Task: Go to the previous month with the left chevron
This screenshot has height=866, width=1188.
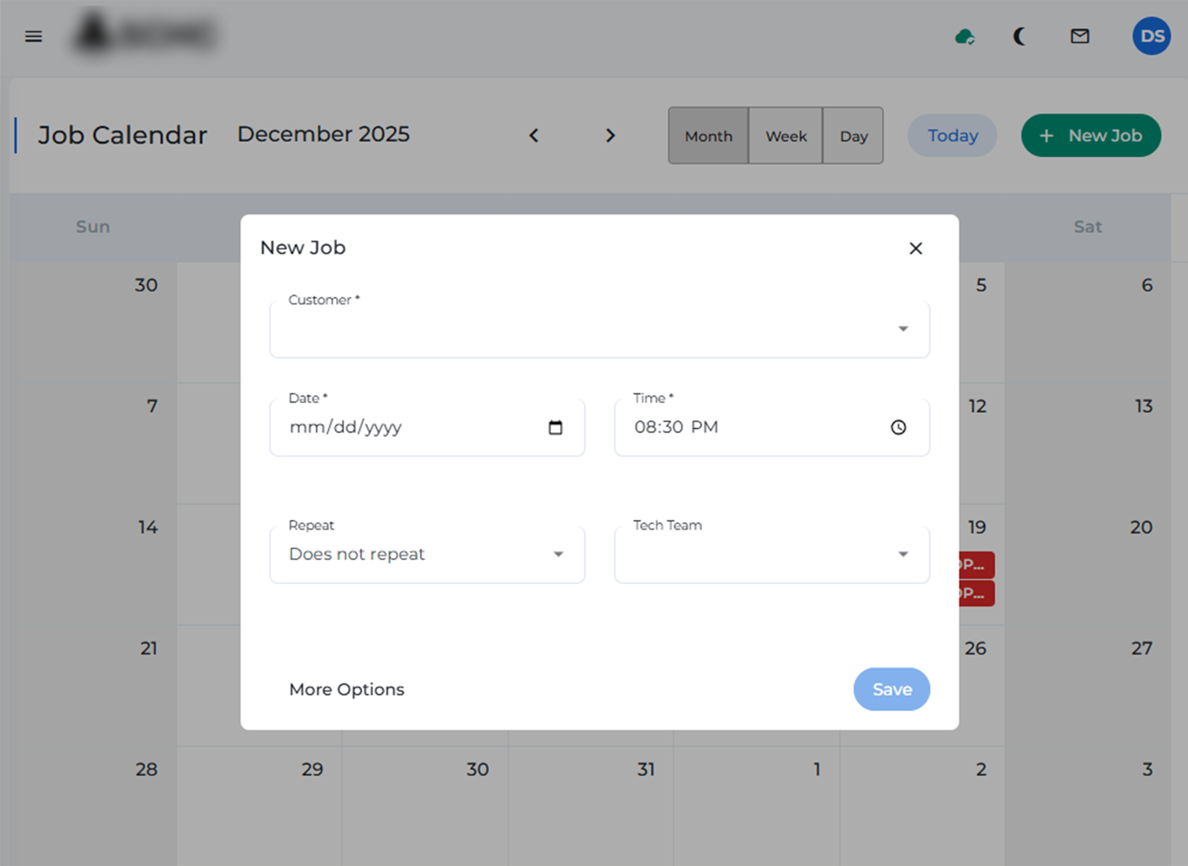Action: (534, 135)
